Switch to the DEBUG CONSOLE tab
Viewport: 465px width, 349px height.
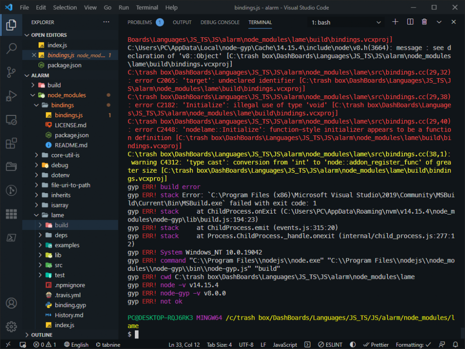point(220,22)
